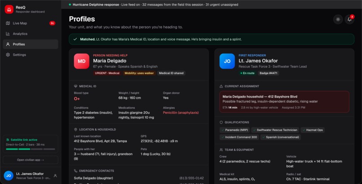Select the Profiles sidebar item
This screenshot has width=362, height=184.
[31, 44]
